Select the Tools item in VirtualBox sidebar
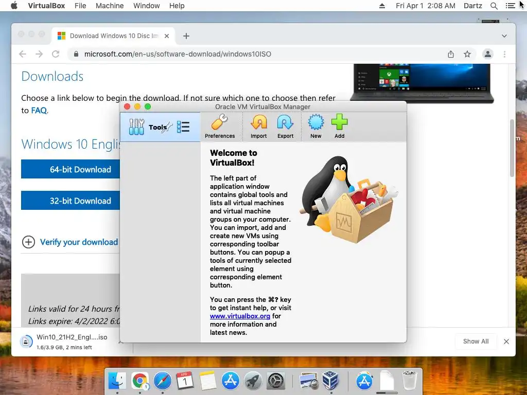The width and height of the screenshot is (527, 395). (x=160, y=127)
